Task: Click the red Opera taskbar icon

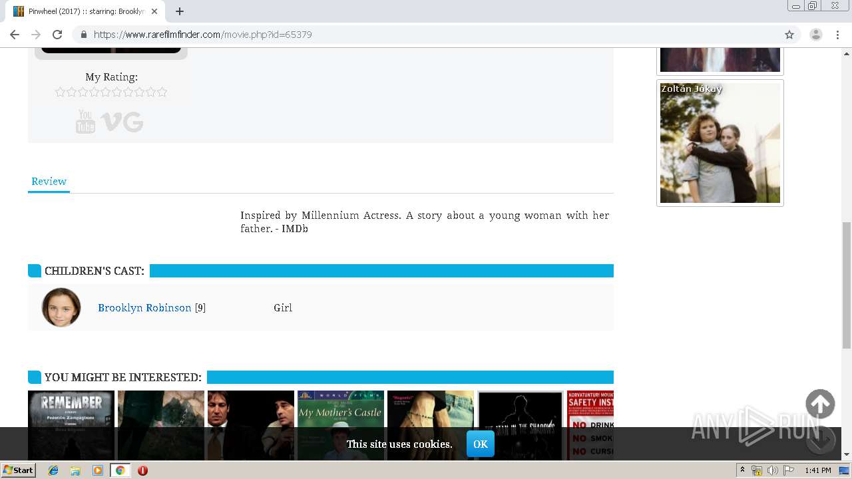Action: click(142, 470)
